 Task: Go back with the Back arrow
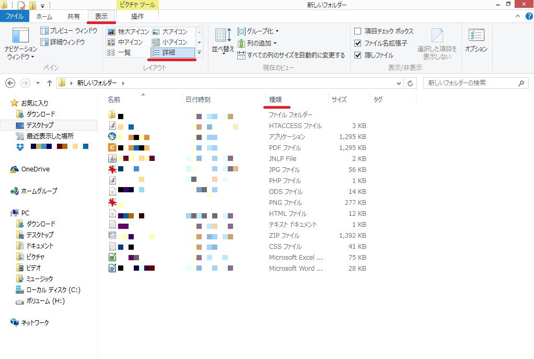pos(10,83)
